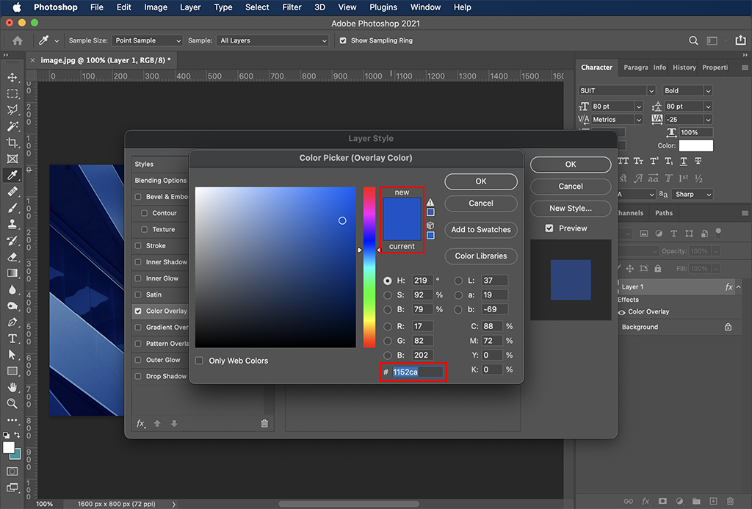Select the Blur tool
The image size is (752, 509).
point(12,289)
